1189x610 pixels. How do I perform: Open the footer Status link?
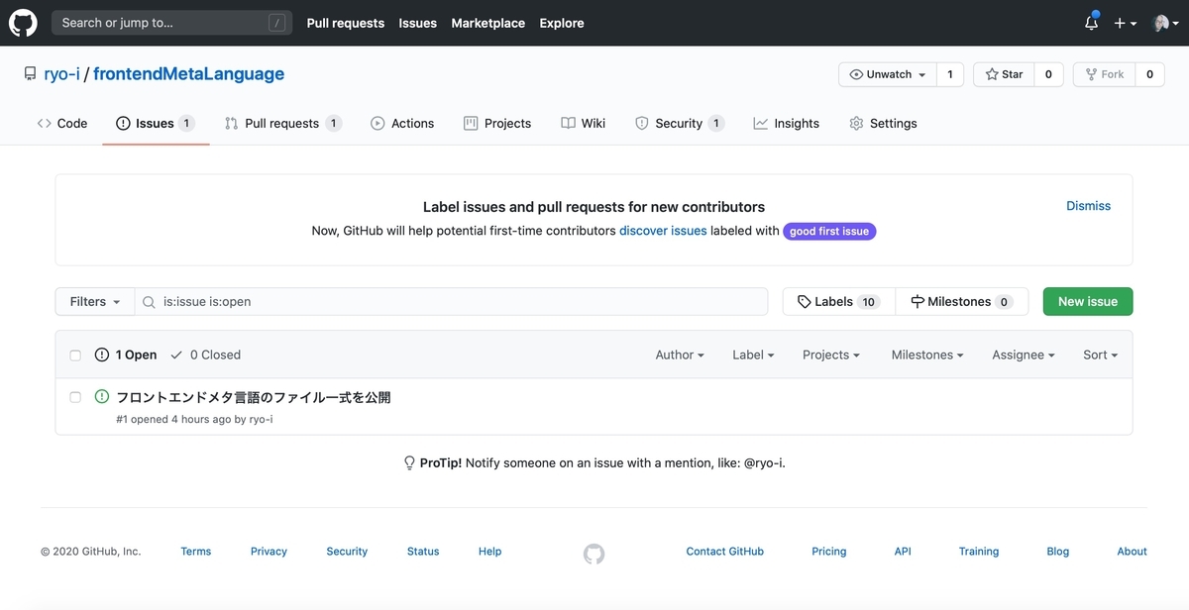point(423,552)
